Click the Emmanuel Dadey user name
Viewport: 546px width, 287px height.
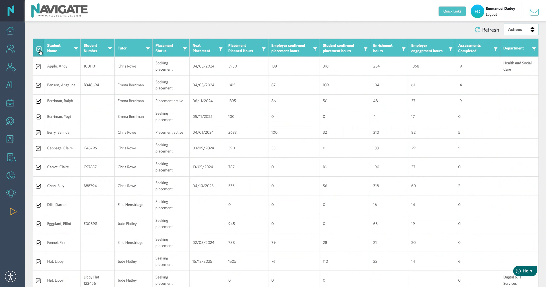(x=500, y=9)
